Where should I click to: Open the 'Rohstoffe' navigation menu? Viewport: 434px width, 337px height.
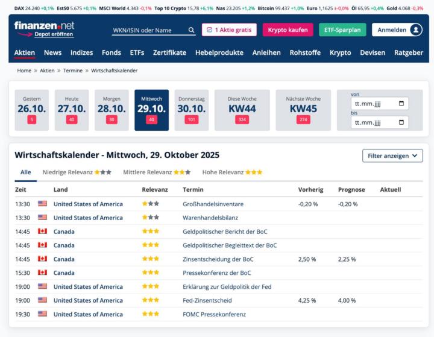[x=305, y=52]
